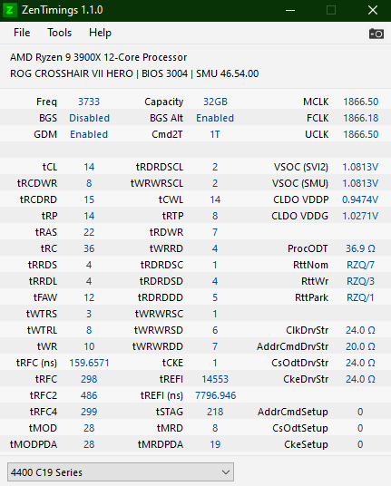391x486 pixels.
Task: Click the processor name text line
Action: 98,57
